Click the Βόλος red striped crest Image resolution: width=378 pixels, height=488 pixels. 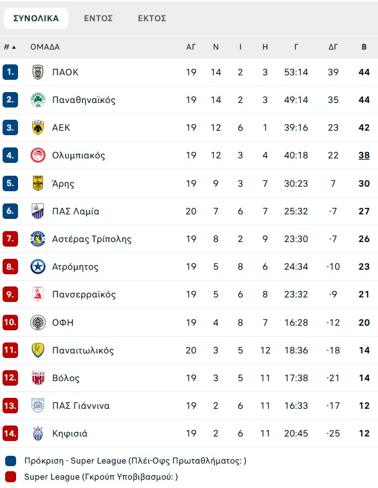tap(38, 378)
